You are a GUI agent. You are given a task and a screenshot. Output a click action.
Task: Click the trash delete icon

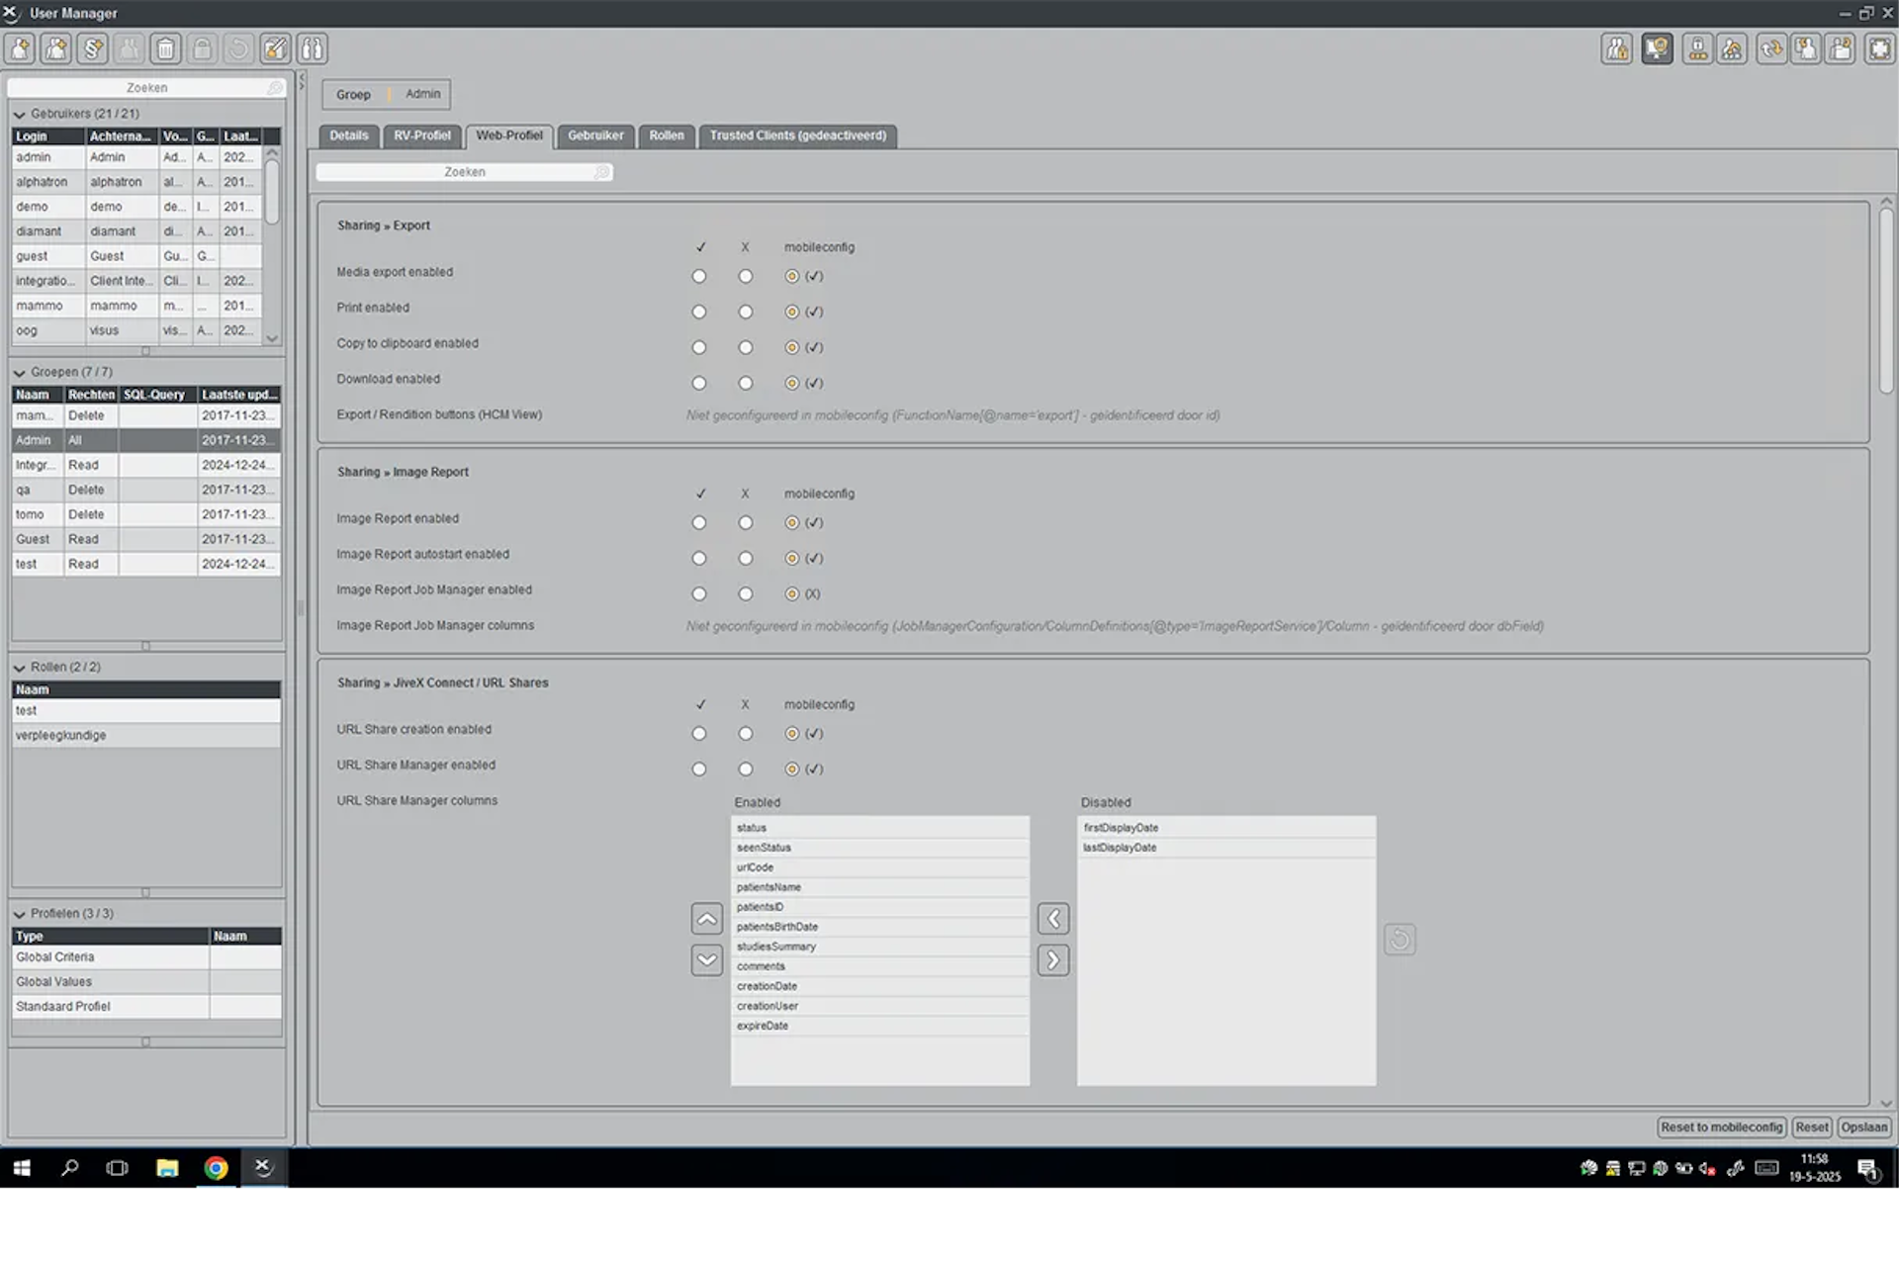(x=165, y=48)
